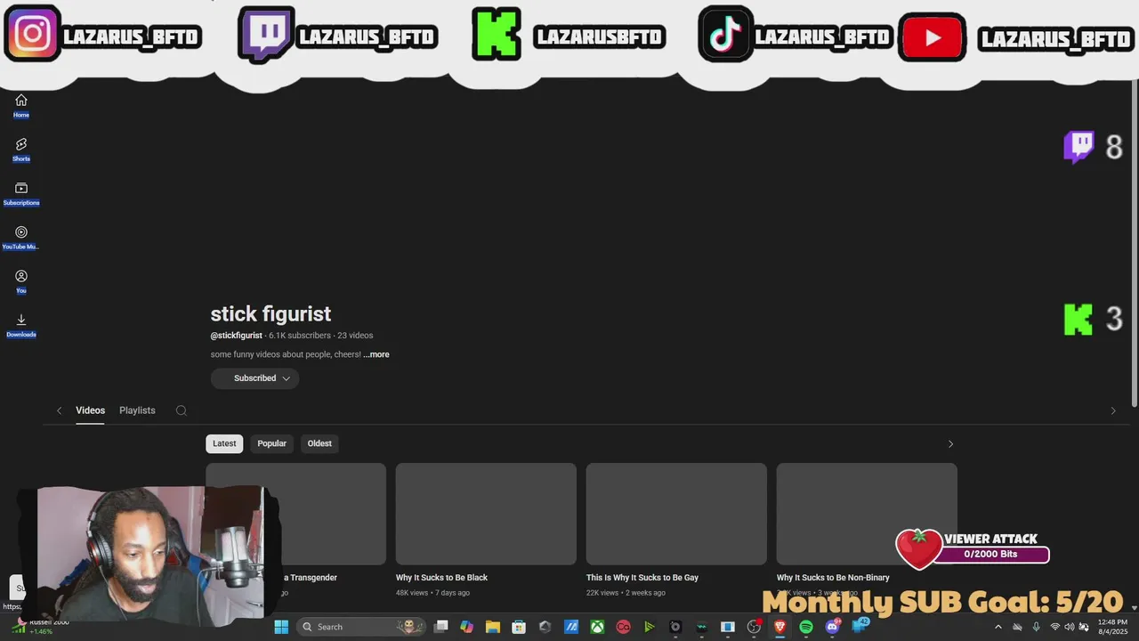Open Why It Sucks to Be Non-Binary title
This screenshot has width=1139, height=641.
[x=833, y=578]
